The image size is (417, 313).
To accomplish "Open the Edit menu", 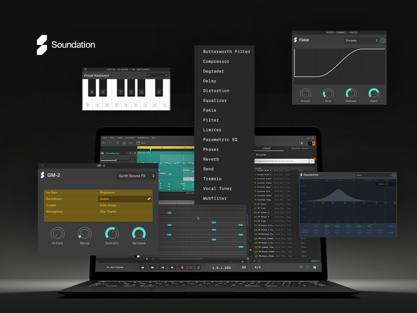I will [112, 138].
